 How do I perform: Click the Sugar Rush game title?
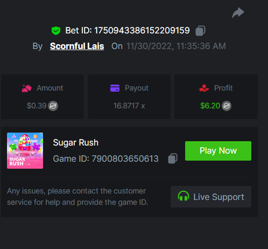click(76, 143)
